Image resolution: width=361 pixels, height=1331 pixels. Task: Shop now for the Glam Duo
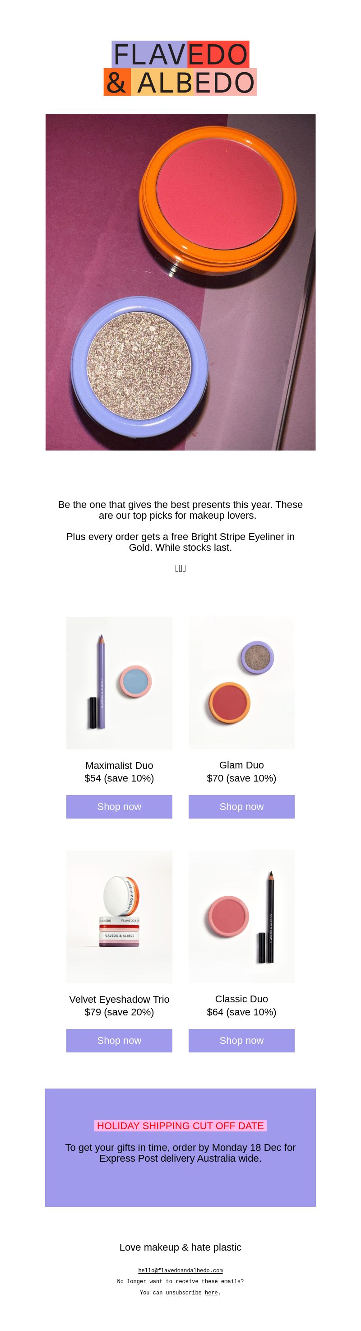242,806
